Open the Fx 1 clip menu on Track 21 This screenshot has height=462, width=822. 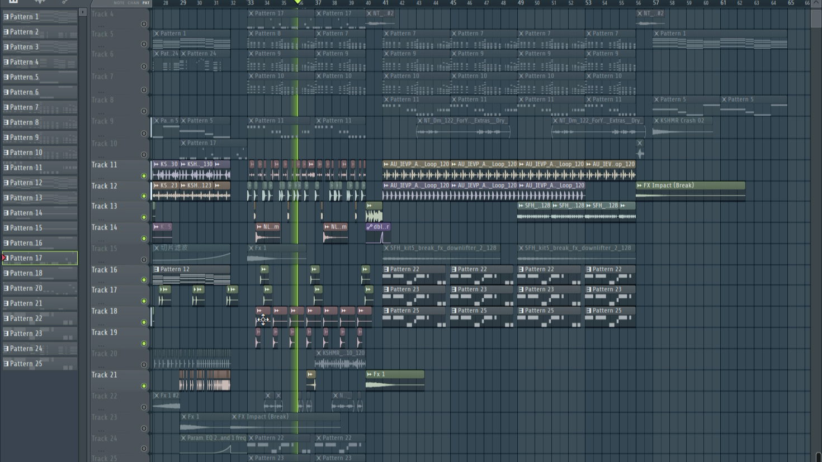[x=370, y=374]
